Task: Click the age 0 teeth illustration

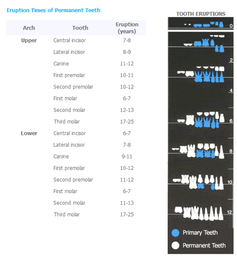Action: tap(204, 25)
